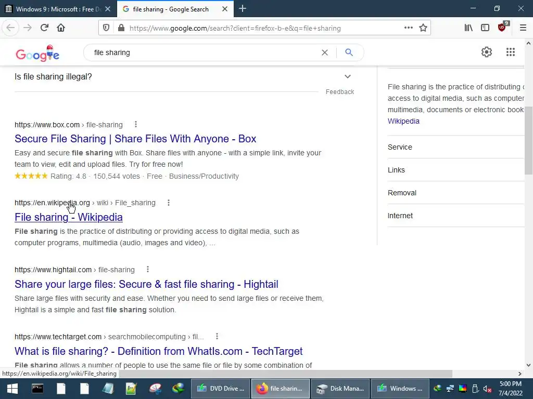Open 'Secure File Sharing' Box result

click(135, 139)
